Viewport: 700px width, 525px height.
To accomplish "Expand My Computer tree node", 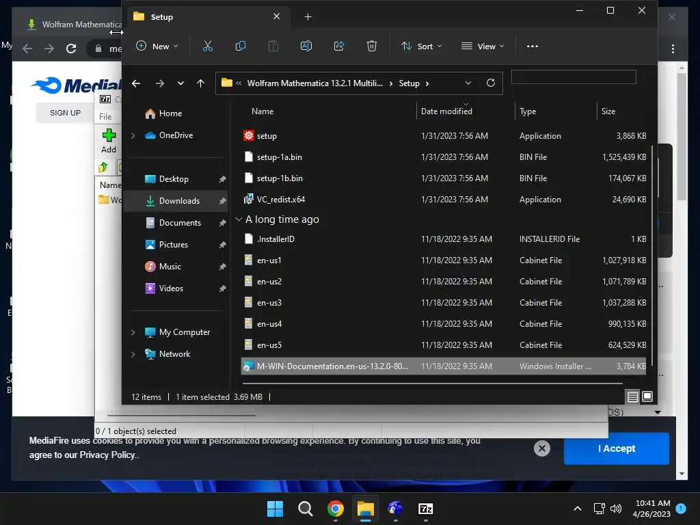I will tap(133, 332).
